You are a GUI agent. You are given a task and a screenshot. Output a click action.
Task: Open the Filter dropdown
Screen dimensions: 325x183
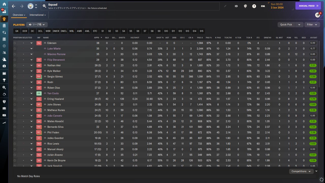pos(312,25)
